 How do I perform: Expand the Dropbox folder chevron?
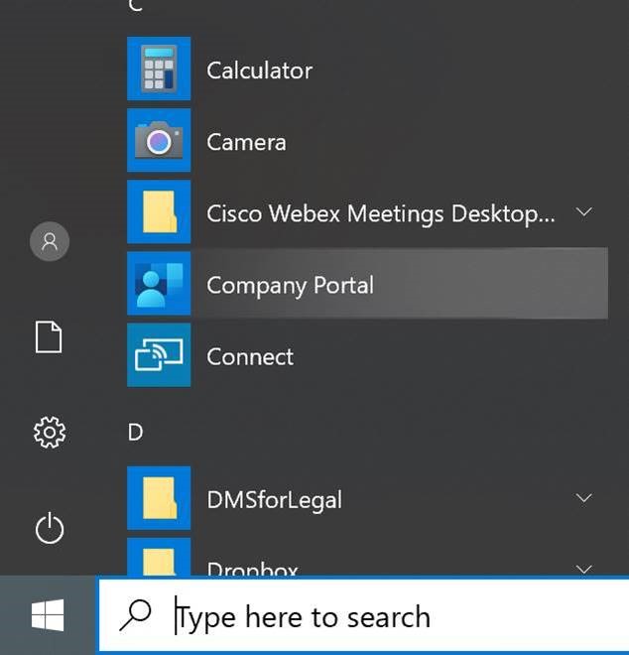583,569
